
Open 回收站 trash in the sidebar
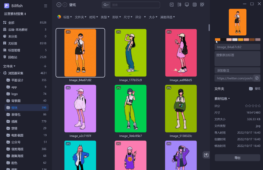(x=25, y=57)
